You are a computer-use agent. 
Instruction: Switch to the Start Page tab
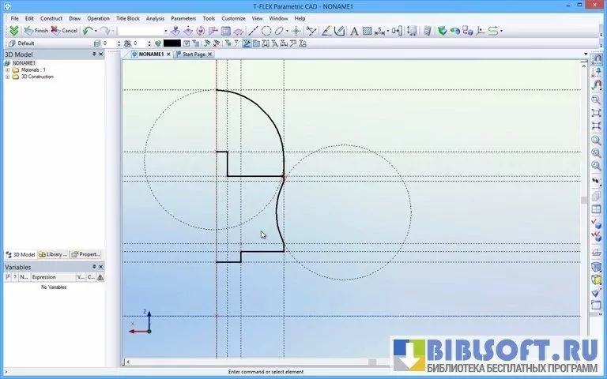[193, 54]
